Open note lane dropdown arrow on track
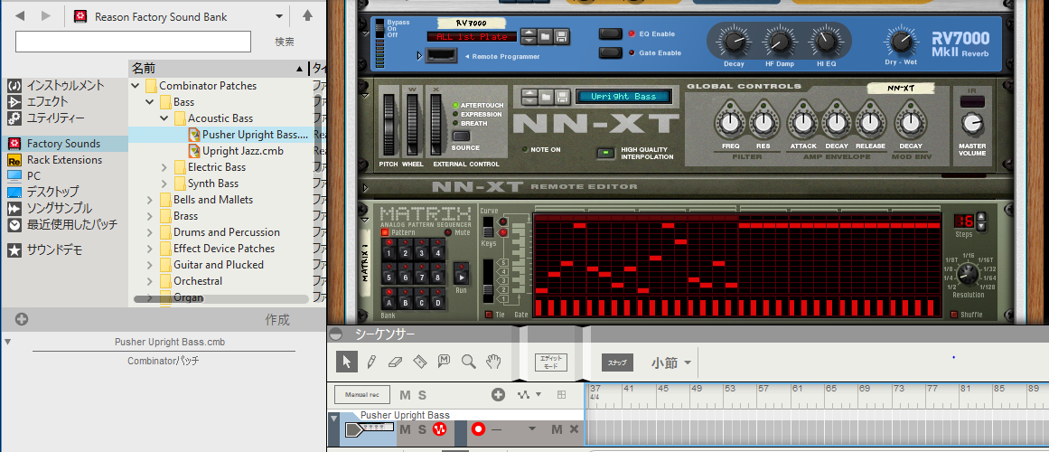This screenshot has height=452, width=1049. point(532,429)
